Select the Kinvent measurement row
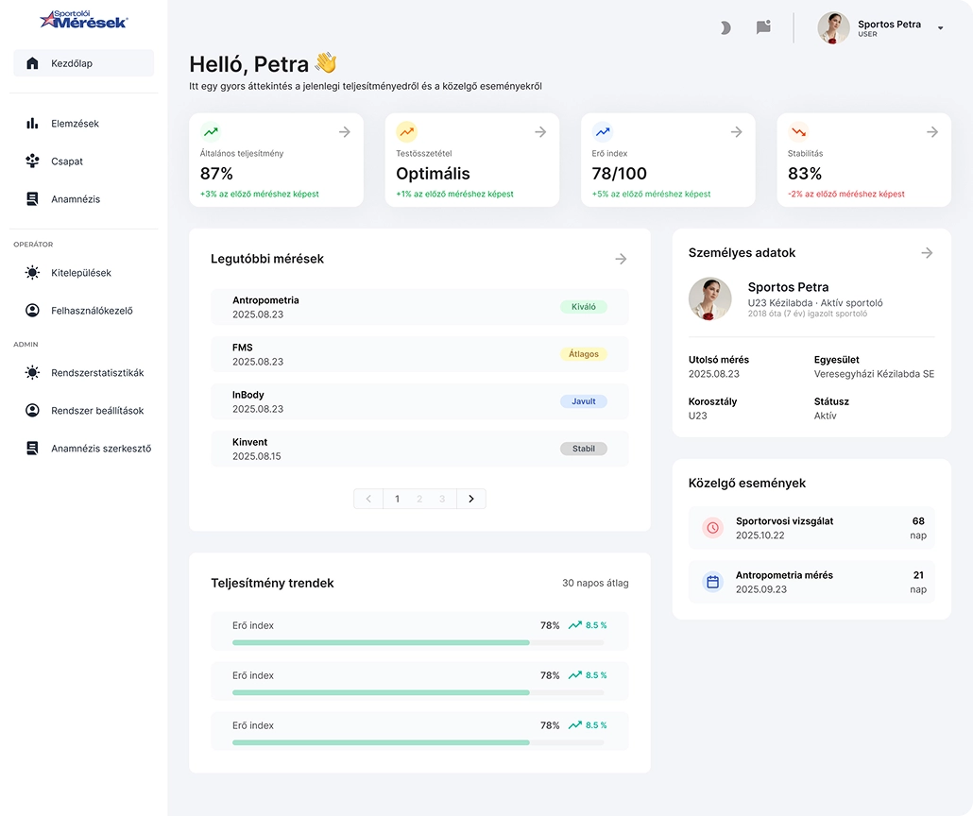 [x=419, y=449]
